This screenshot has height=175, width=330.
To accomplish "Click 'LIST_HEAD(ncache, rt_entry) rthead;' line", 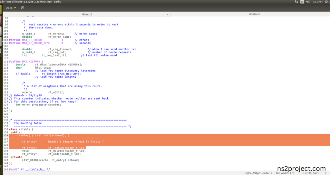I will click(x=51, y=160).
